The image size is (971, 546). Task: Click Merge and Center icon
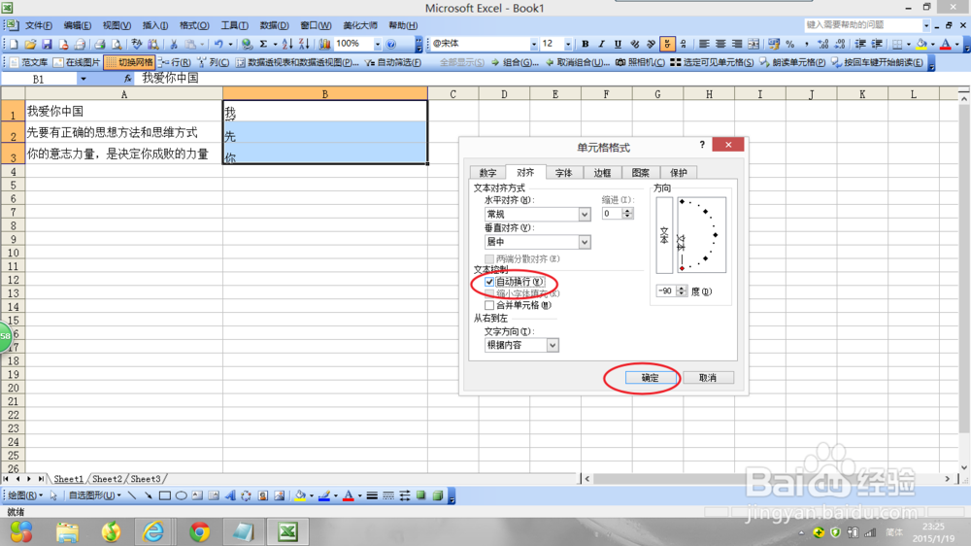[x=753, y=44]
